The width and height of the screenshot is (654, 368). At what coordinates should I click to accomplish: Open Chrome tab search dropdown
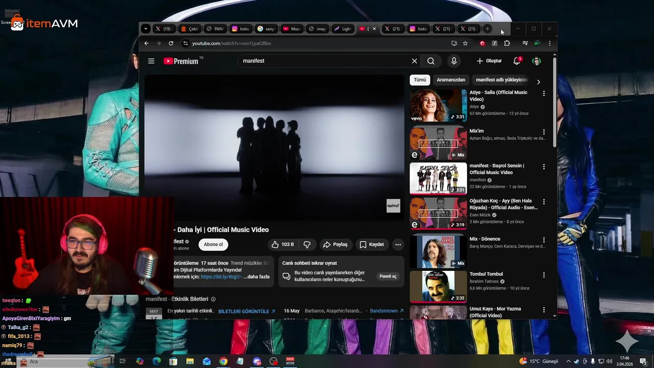click(146, 29)
